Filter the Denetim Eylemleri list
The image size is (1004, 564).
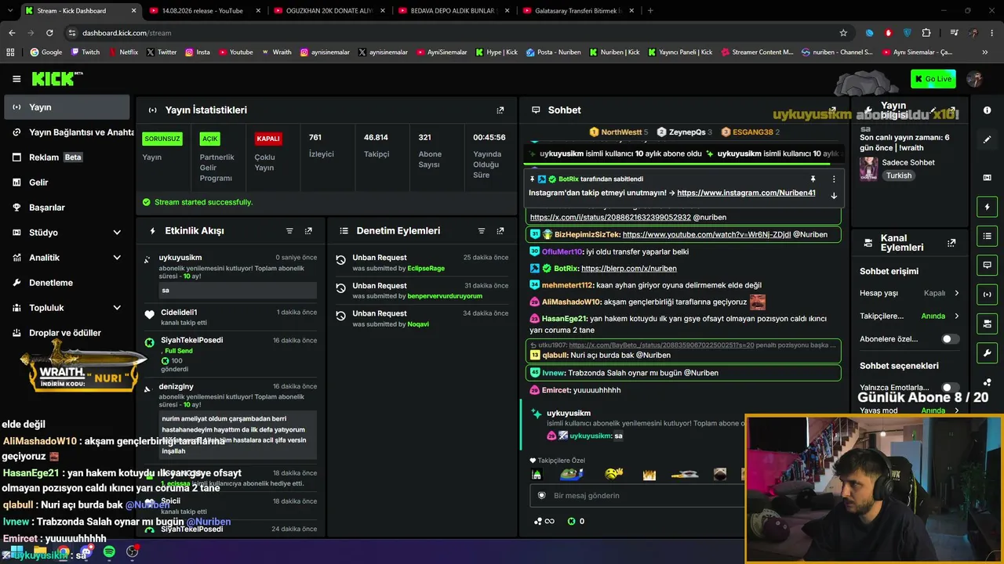(482, 231)
